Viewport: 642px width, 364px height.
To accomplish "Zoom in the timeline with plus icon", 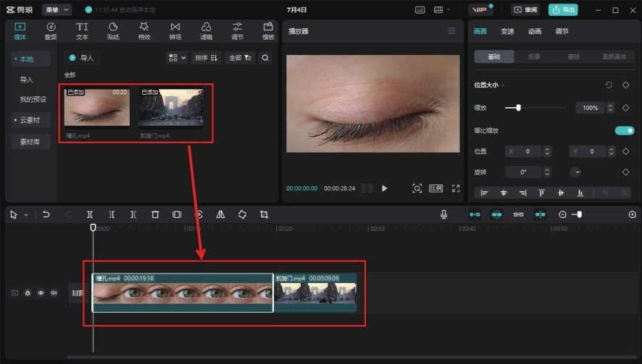I will tap(632, 214).
